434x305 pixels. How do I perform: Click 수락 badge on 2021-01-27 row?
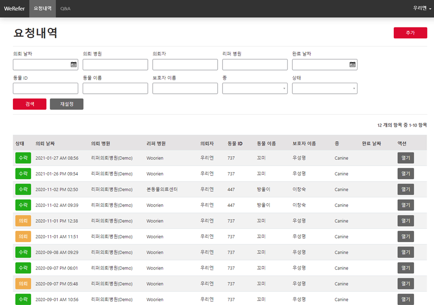click(23, 158)
